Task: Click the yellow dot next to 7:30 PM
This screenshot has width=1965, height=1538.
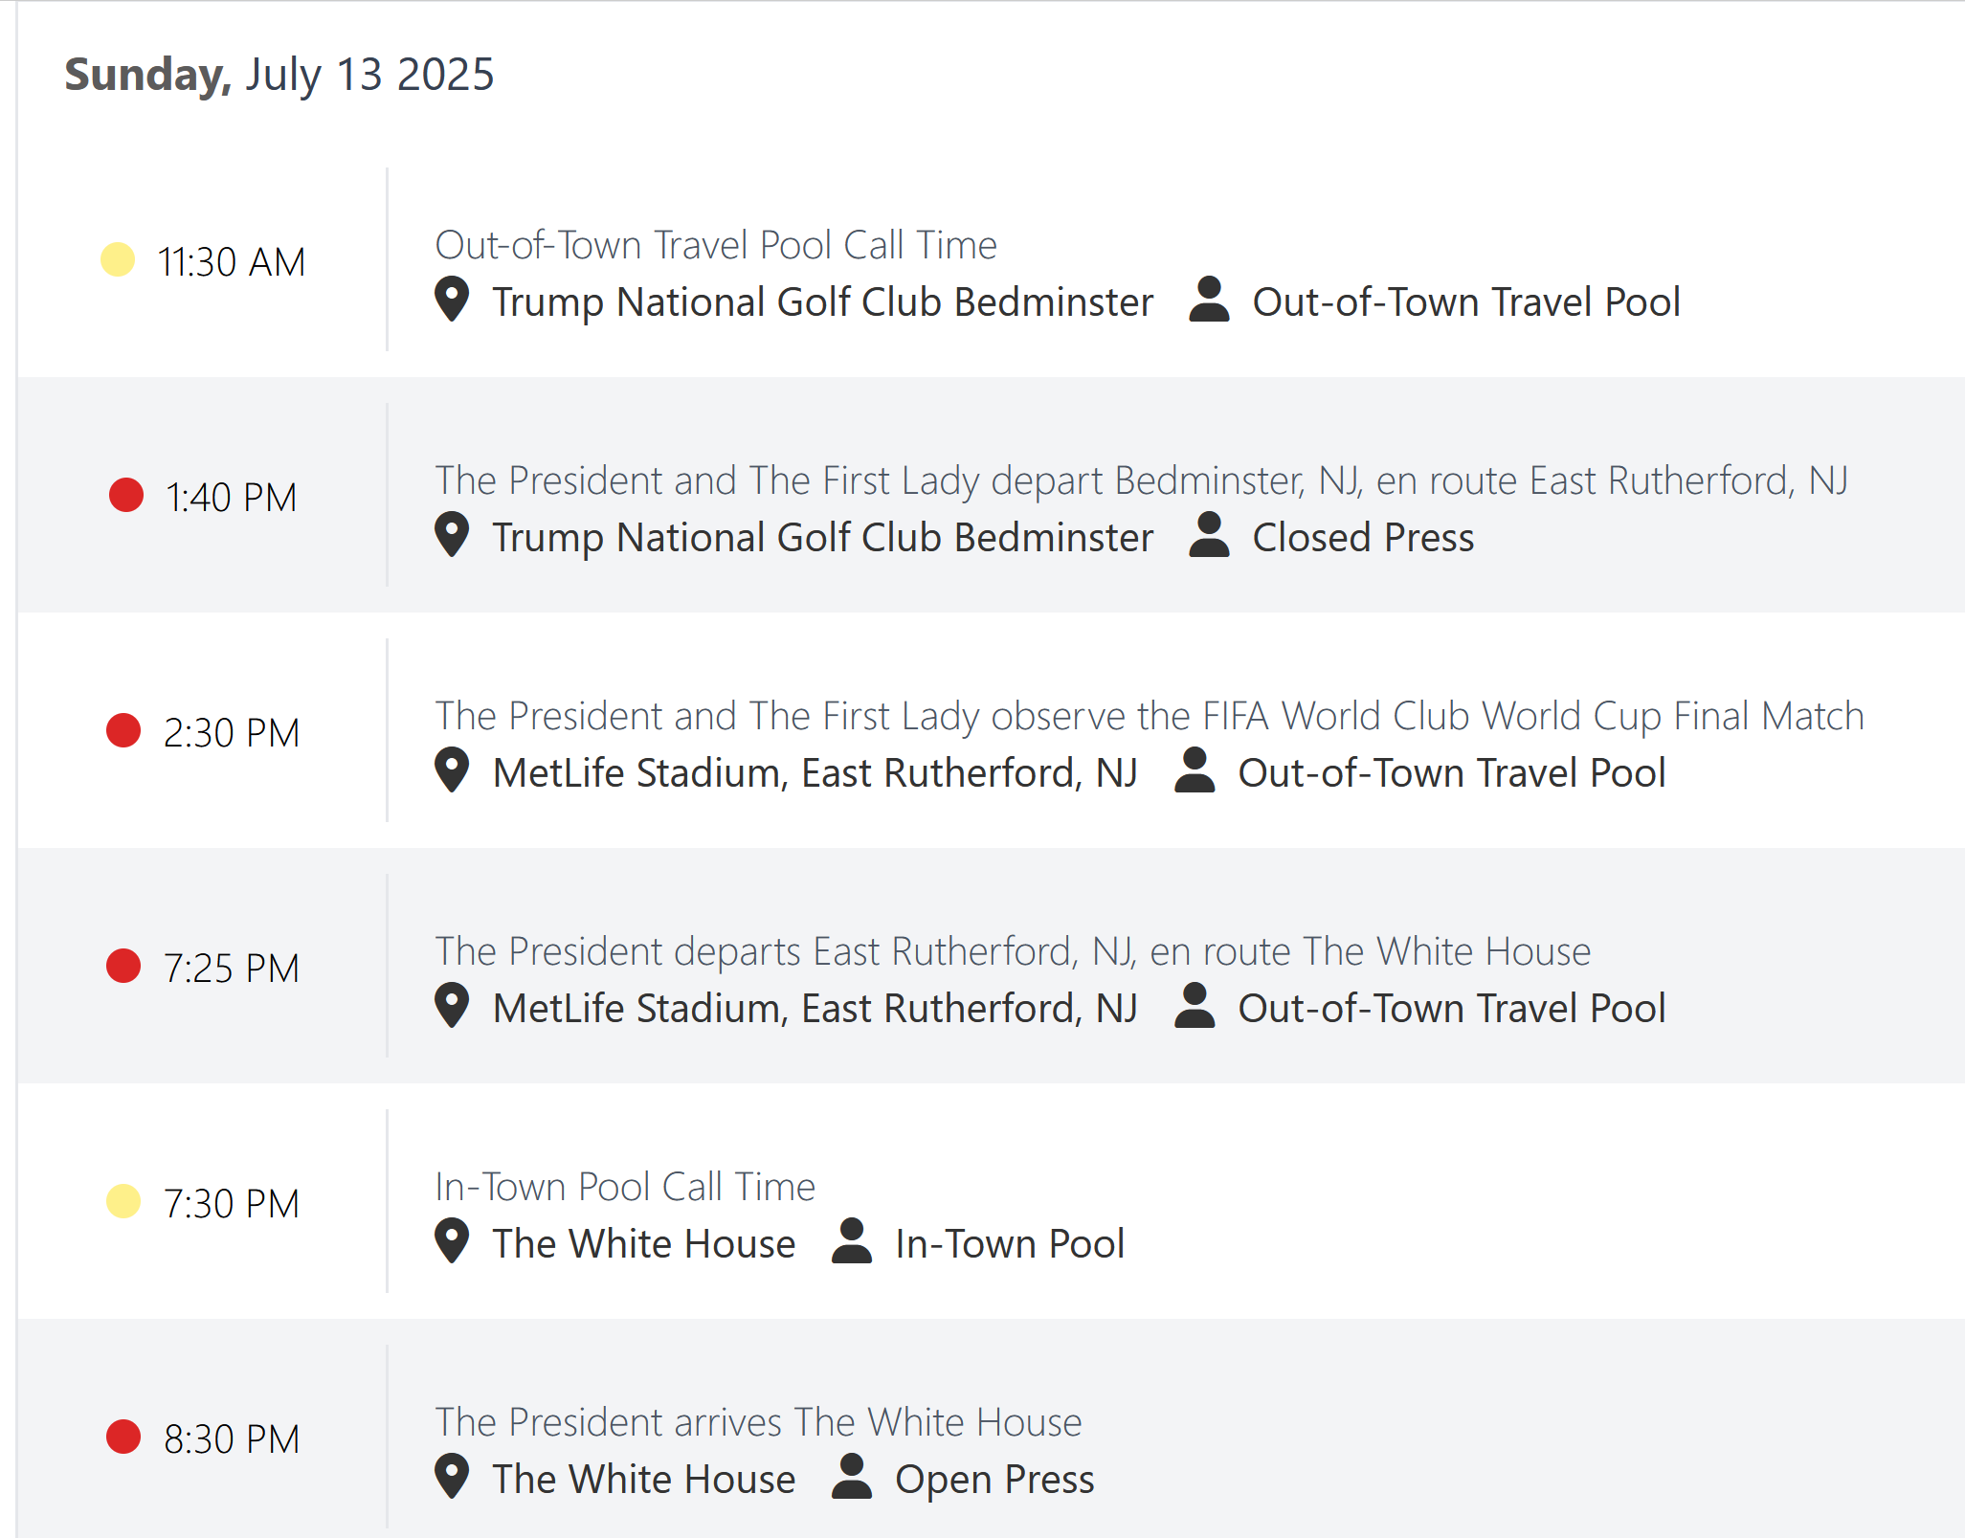Action: pos(123,1201)
